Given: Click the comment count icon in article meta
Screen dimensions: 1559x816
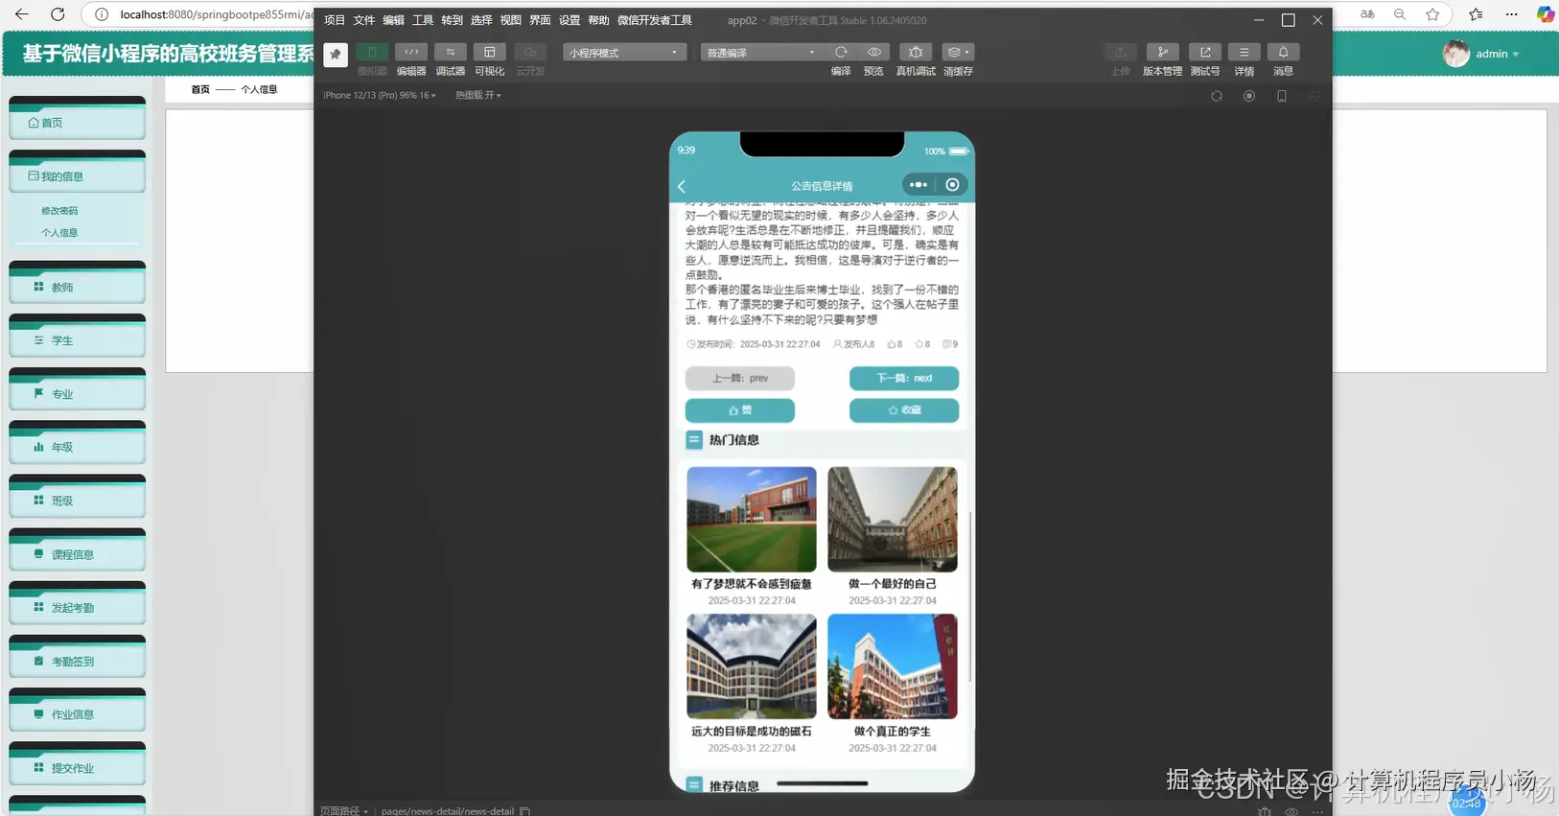Looking at the screenshot, I should (946, 344).
